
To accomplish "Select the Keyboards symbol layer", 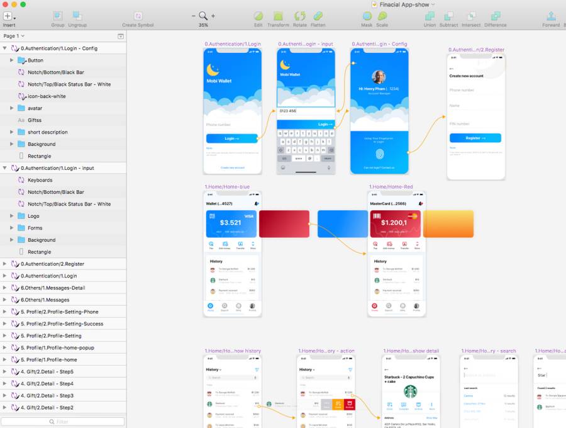I will [40, 180].
